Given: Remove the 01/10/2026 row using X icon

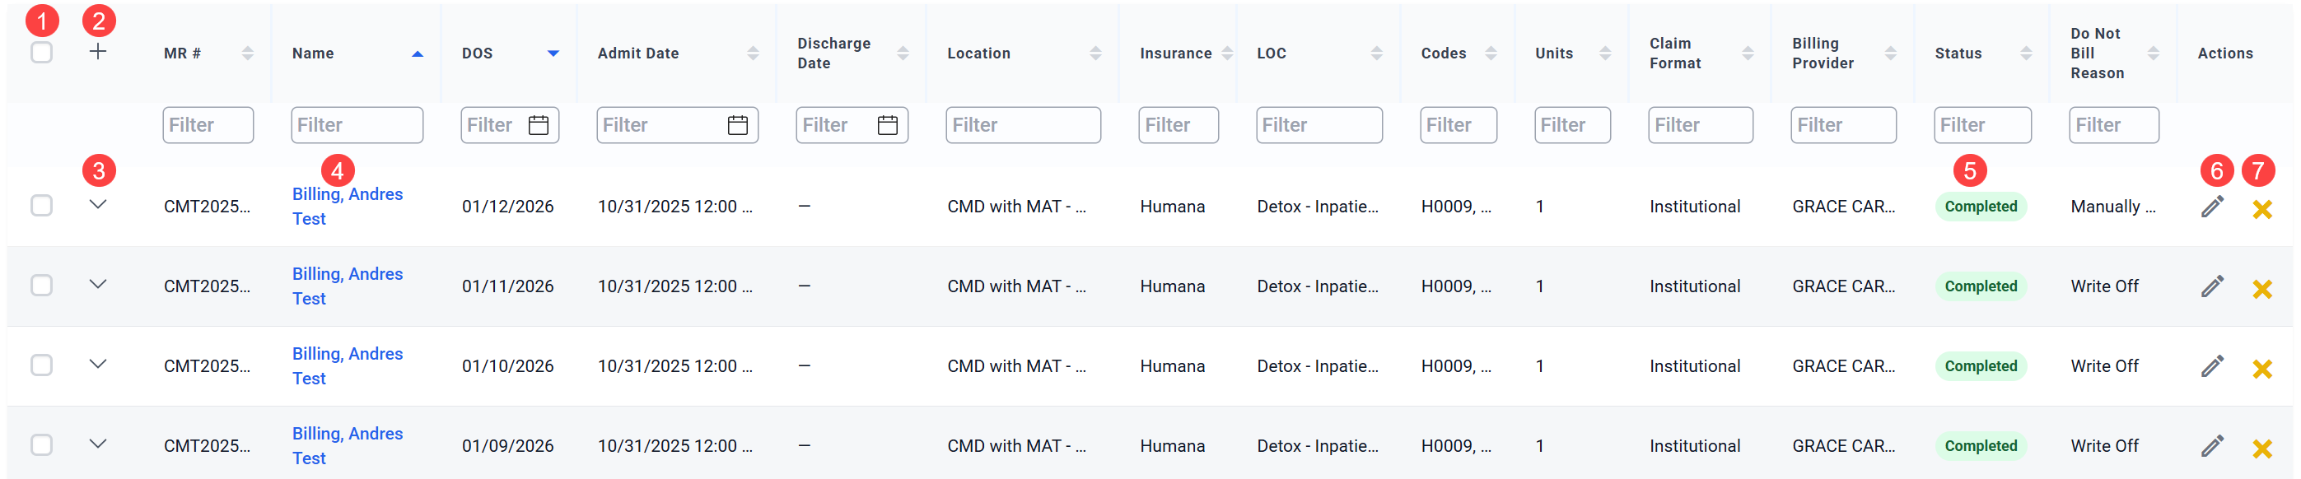Looking at the screenshot, I should 2261,369.
